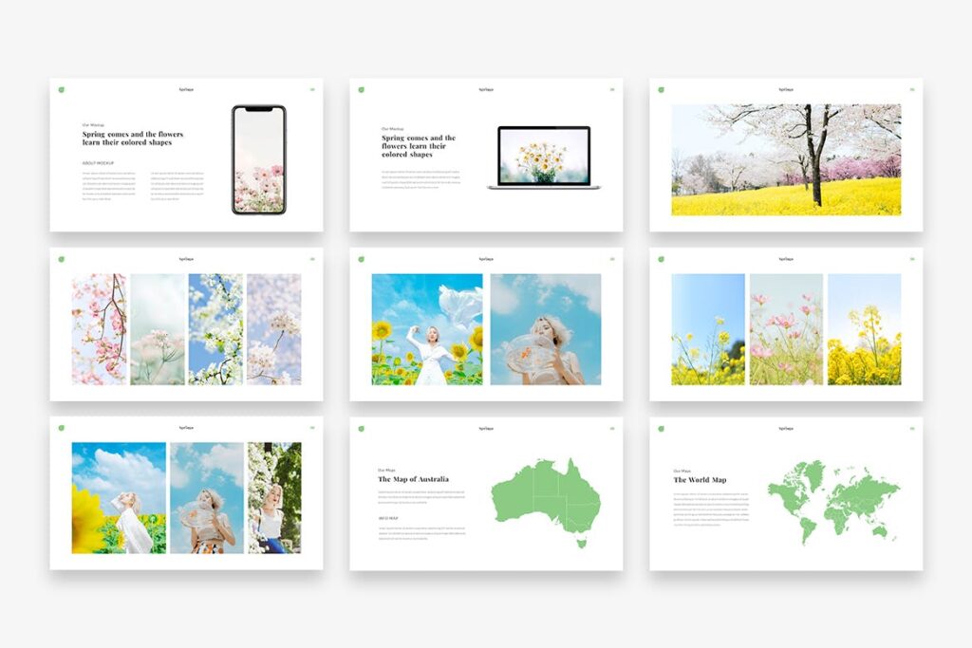The width and height of the screenshot is (972, 648).
Task: Select the sunflower field photo with woman in white
Action: coord(426,332)
